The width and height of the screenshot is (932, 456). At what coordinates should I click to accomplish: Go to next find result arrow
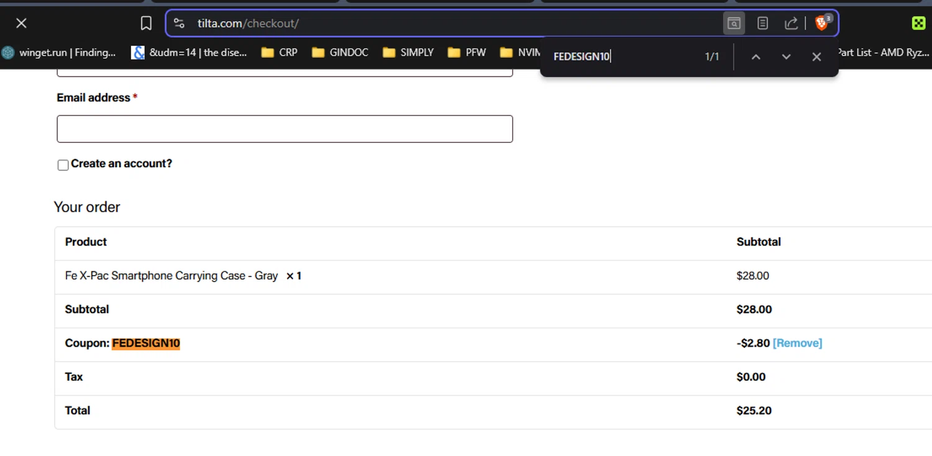(786, 57)
